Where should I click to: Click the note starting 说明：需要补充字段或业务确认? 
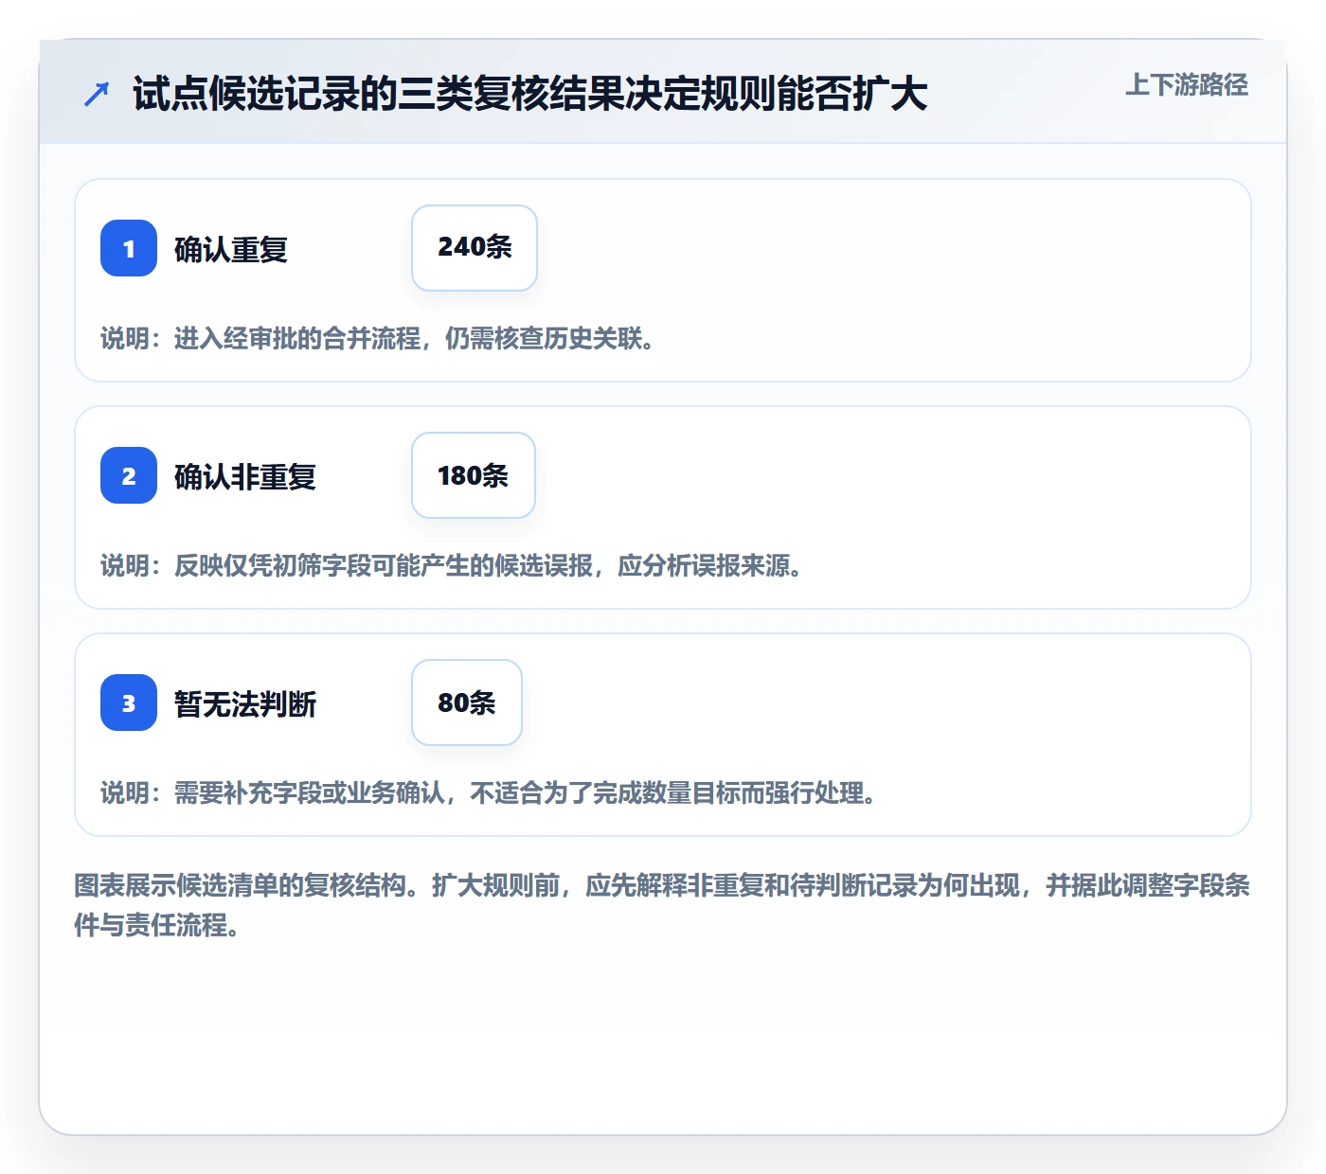[x=489, y=792]
